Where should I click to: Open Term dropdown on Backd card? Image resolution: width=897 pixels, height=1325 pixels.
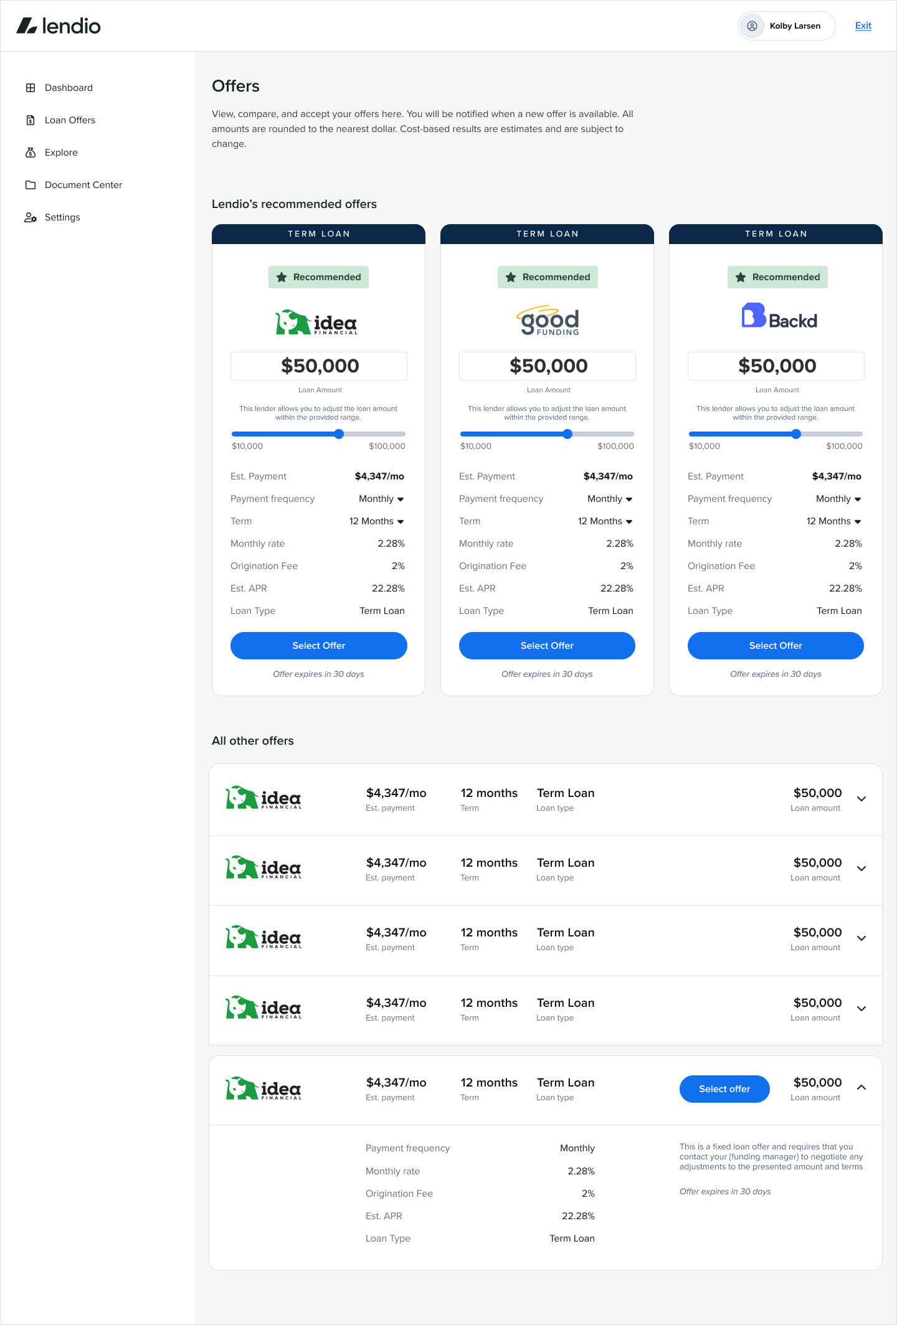pyautogui.click(x=833, y=521)
